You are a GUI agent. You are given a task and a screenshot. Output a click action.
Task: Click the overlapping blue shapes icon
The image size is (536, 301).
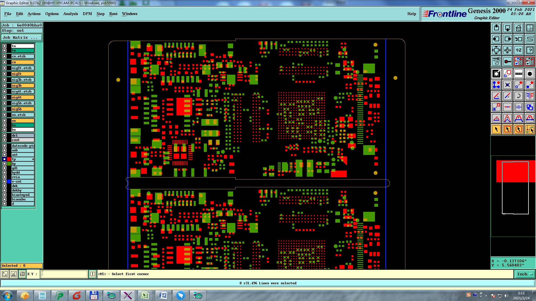point(530,107)
